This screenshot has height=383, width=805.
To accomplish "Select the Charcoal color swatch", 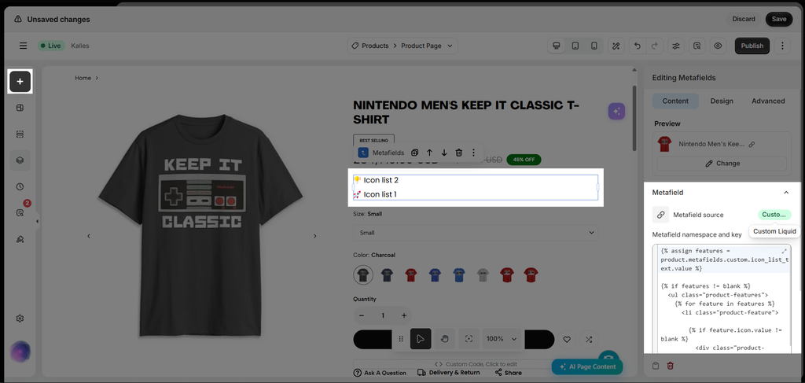I will point(363,275).
